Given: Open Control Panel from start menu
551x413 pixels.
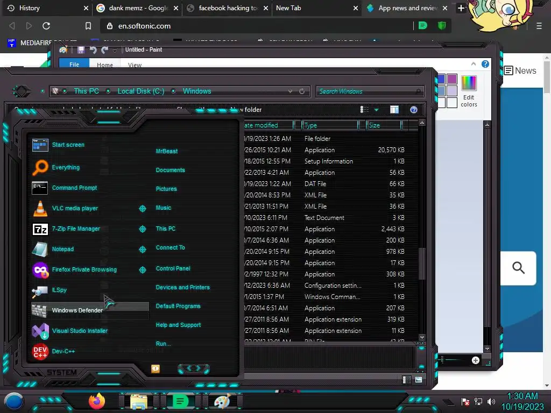Looking at the screenshot, I should 173,268.
